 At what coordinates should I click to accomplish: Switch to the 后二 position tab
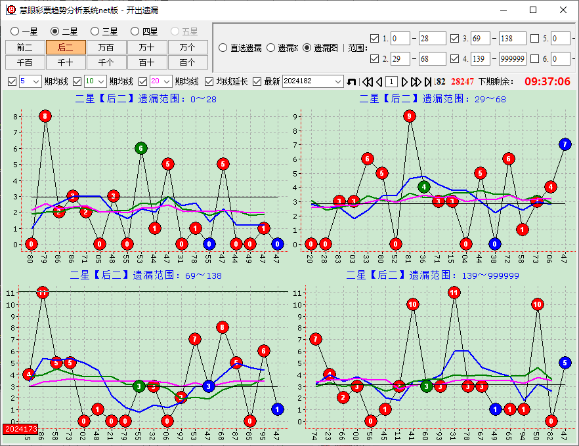point(66,47)
